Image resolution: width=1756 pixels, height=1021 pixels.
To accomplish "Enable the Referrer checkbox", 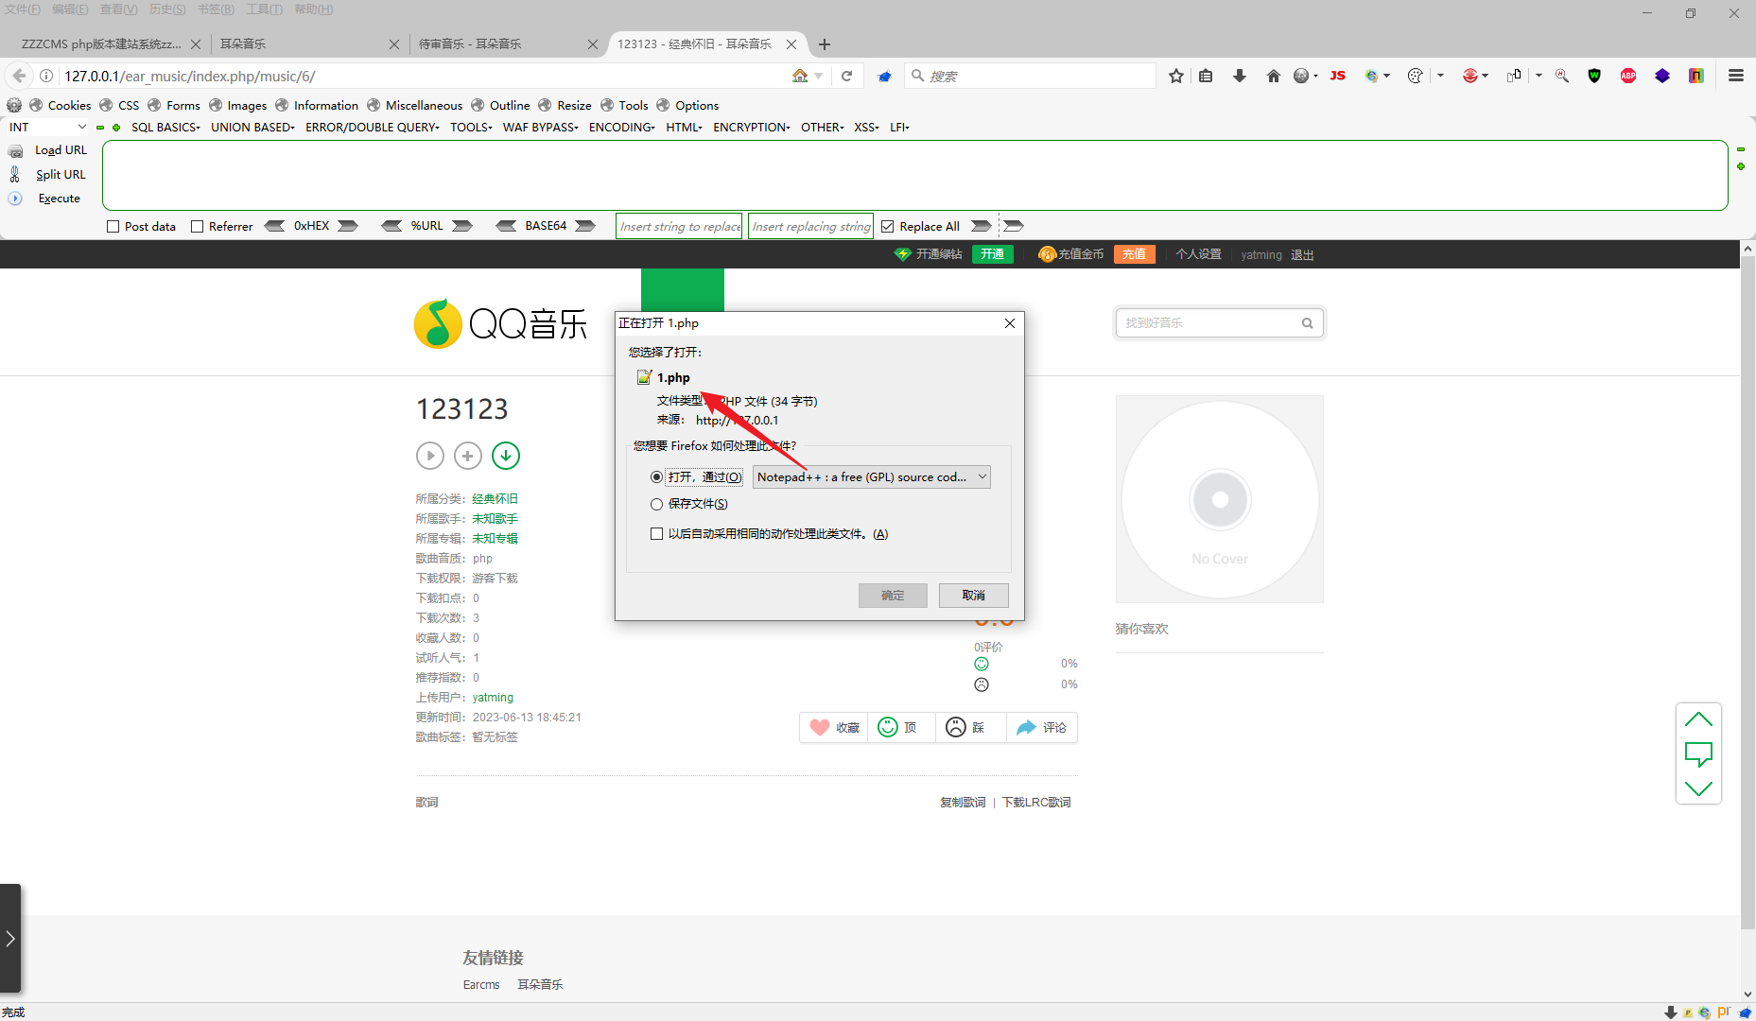I will [198, 227].
